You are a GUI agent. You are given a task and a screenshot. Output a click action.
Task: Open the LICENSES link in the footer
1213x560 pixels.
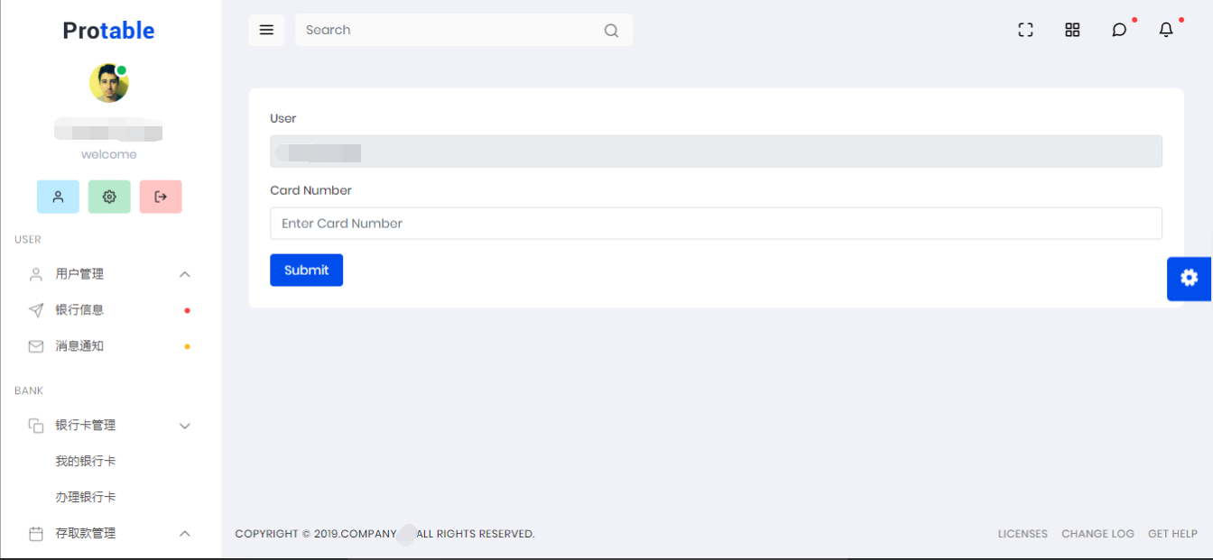pyautogui.click(x=1022, y=533)
